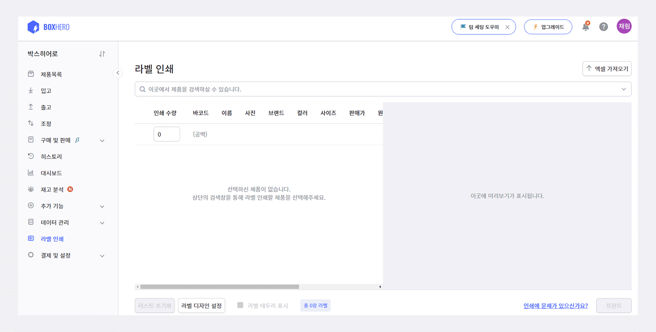The image size is (656, 332).
Task: Expand the 데이터 관리 section
Action: (102, 223)
